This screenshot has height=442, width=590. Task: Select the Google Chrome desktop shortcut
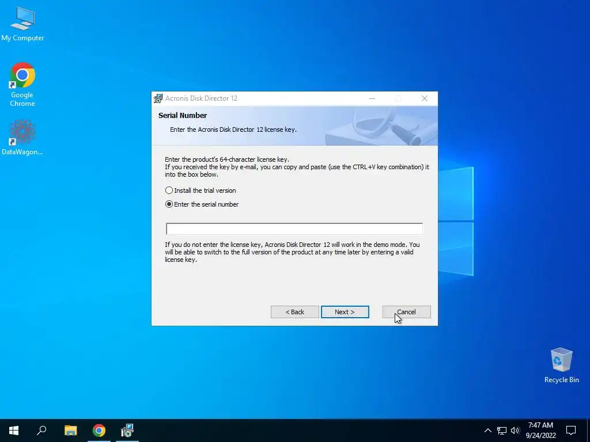click(x=22, y=85)
